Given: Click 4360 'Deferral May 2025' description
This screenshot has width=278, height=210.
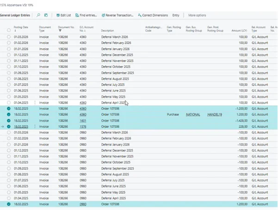Looking at the screenshot, I should (113, 97).
